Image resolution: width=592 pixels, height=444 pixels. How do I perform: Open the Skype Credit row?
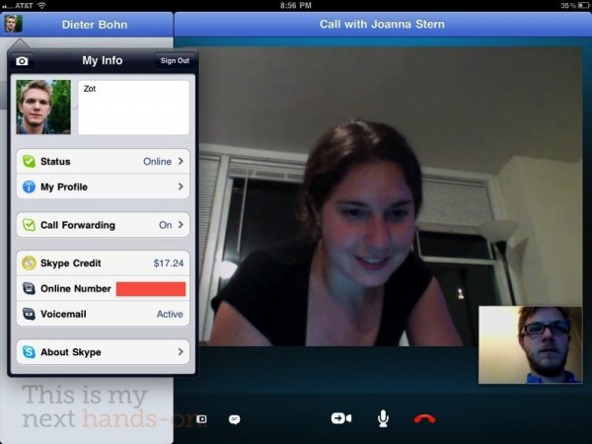coord(103,262)
